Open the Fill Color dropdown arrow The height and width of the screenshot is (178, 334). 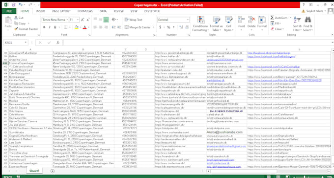[80, 27]
